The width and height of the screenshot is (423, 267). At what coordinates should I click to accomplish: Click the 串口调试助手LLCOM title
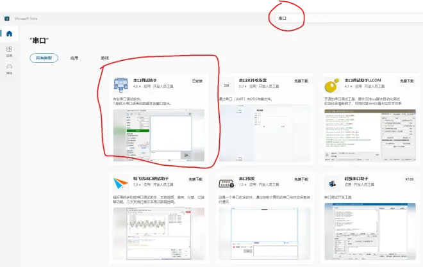point(363,80)
